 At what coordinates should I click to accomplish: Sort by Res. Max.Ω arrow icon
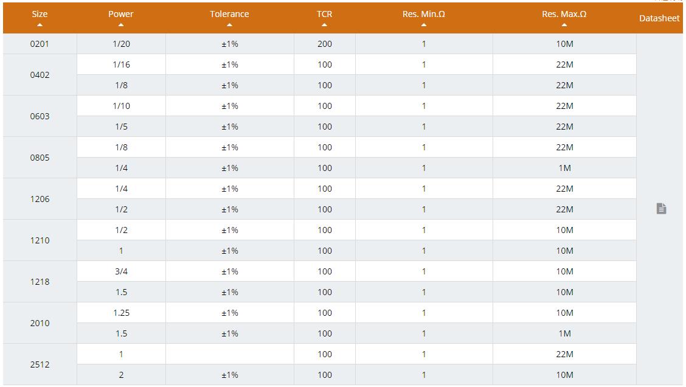coord(564,25)
